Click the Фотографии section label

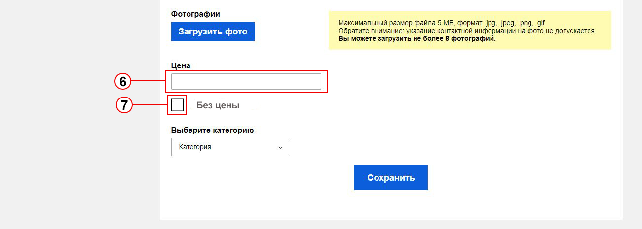pos(195,14)
